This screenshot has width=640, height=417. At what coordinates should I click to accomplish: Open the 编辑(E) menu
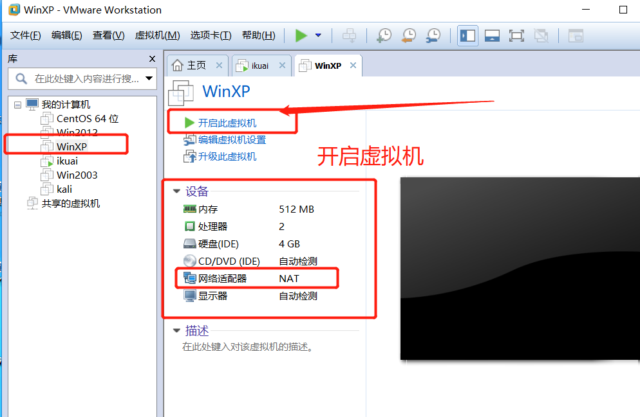[x=67, y=35]
